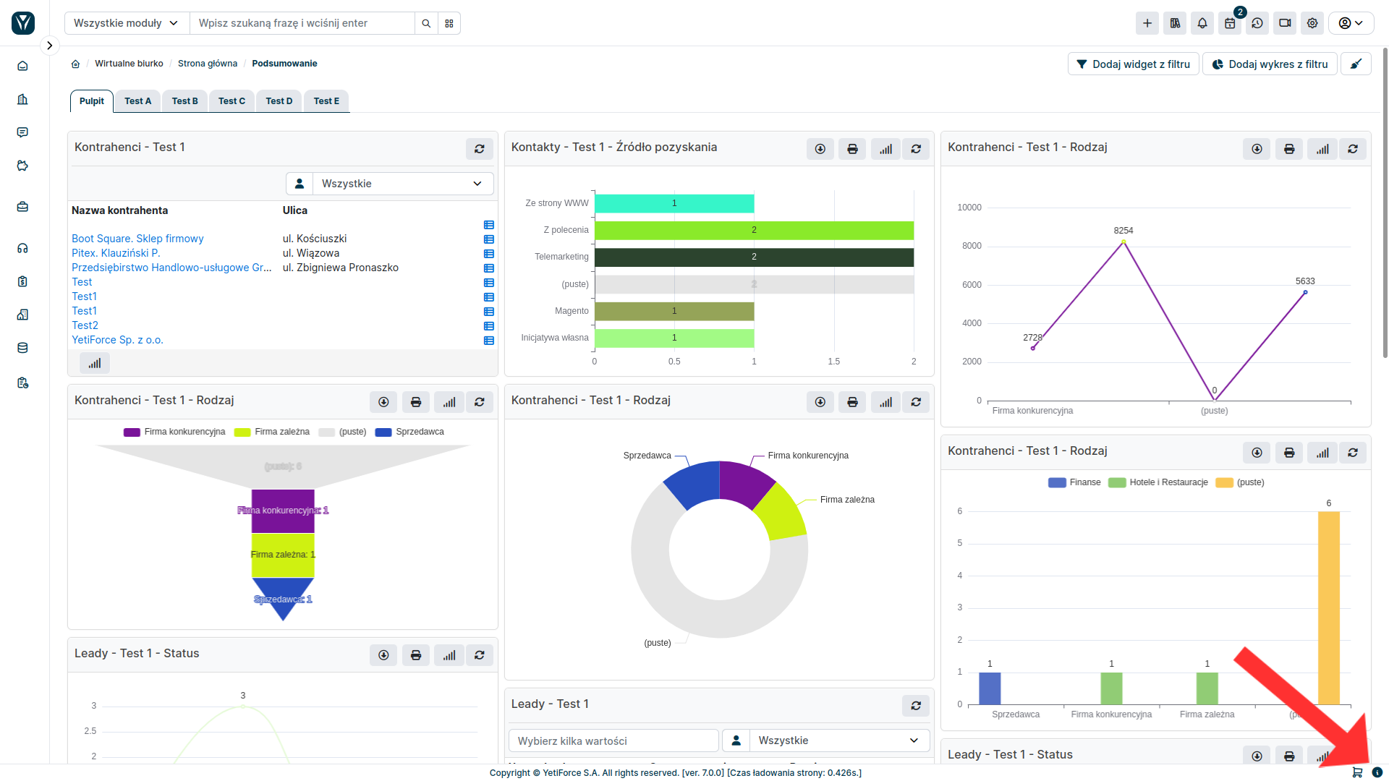Toggle Hotele i Restauracje legend item
Screen dimensions: 1389x781
tap(1158, 482)
